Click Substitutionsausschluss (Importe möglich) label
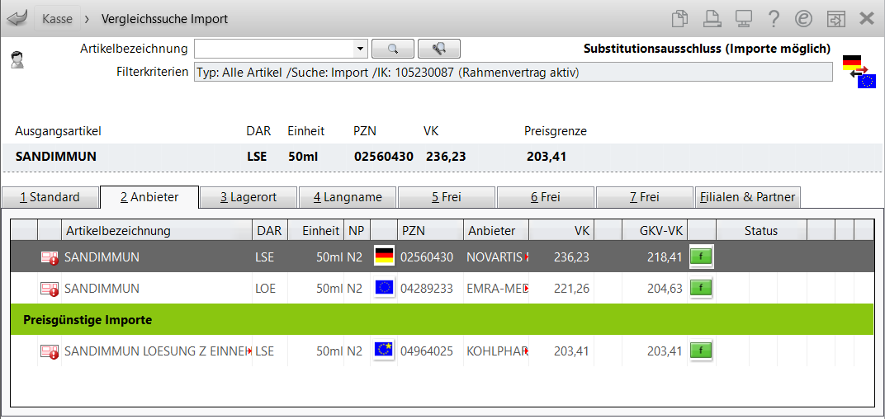The height and width of the screenshot is (419, 885). (x=707, y=49)
